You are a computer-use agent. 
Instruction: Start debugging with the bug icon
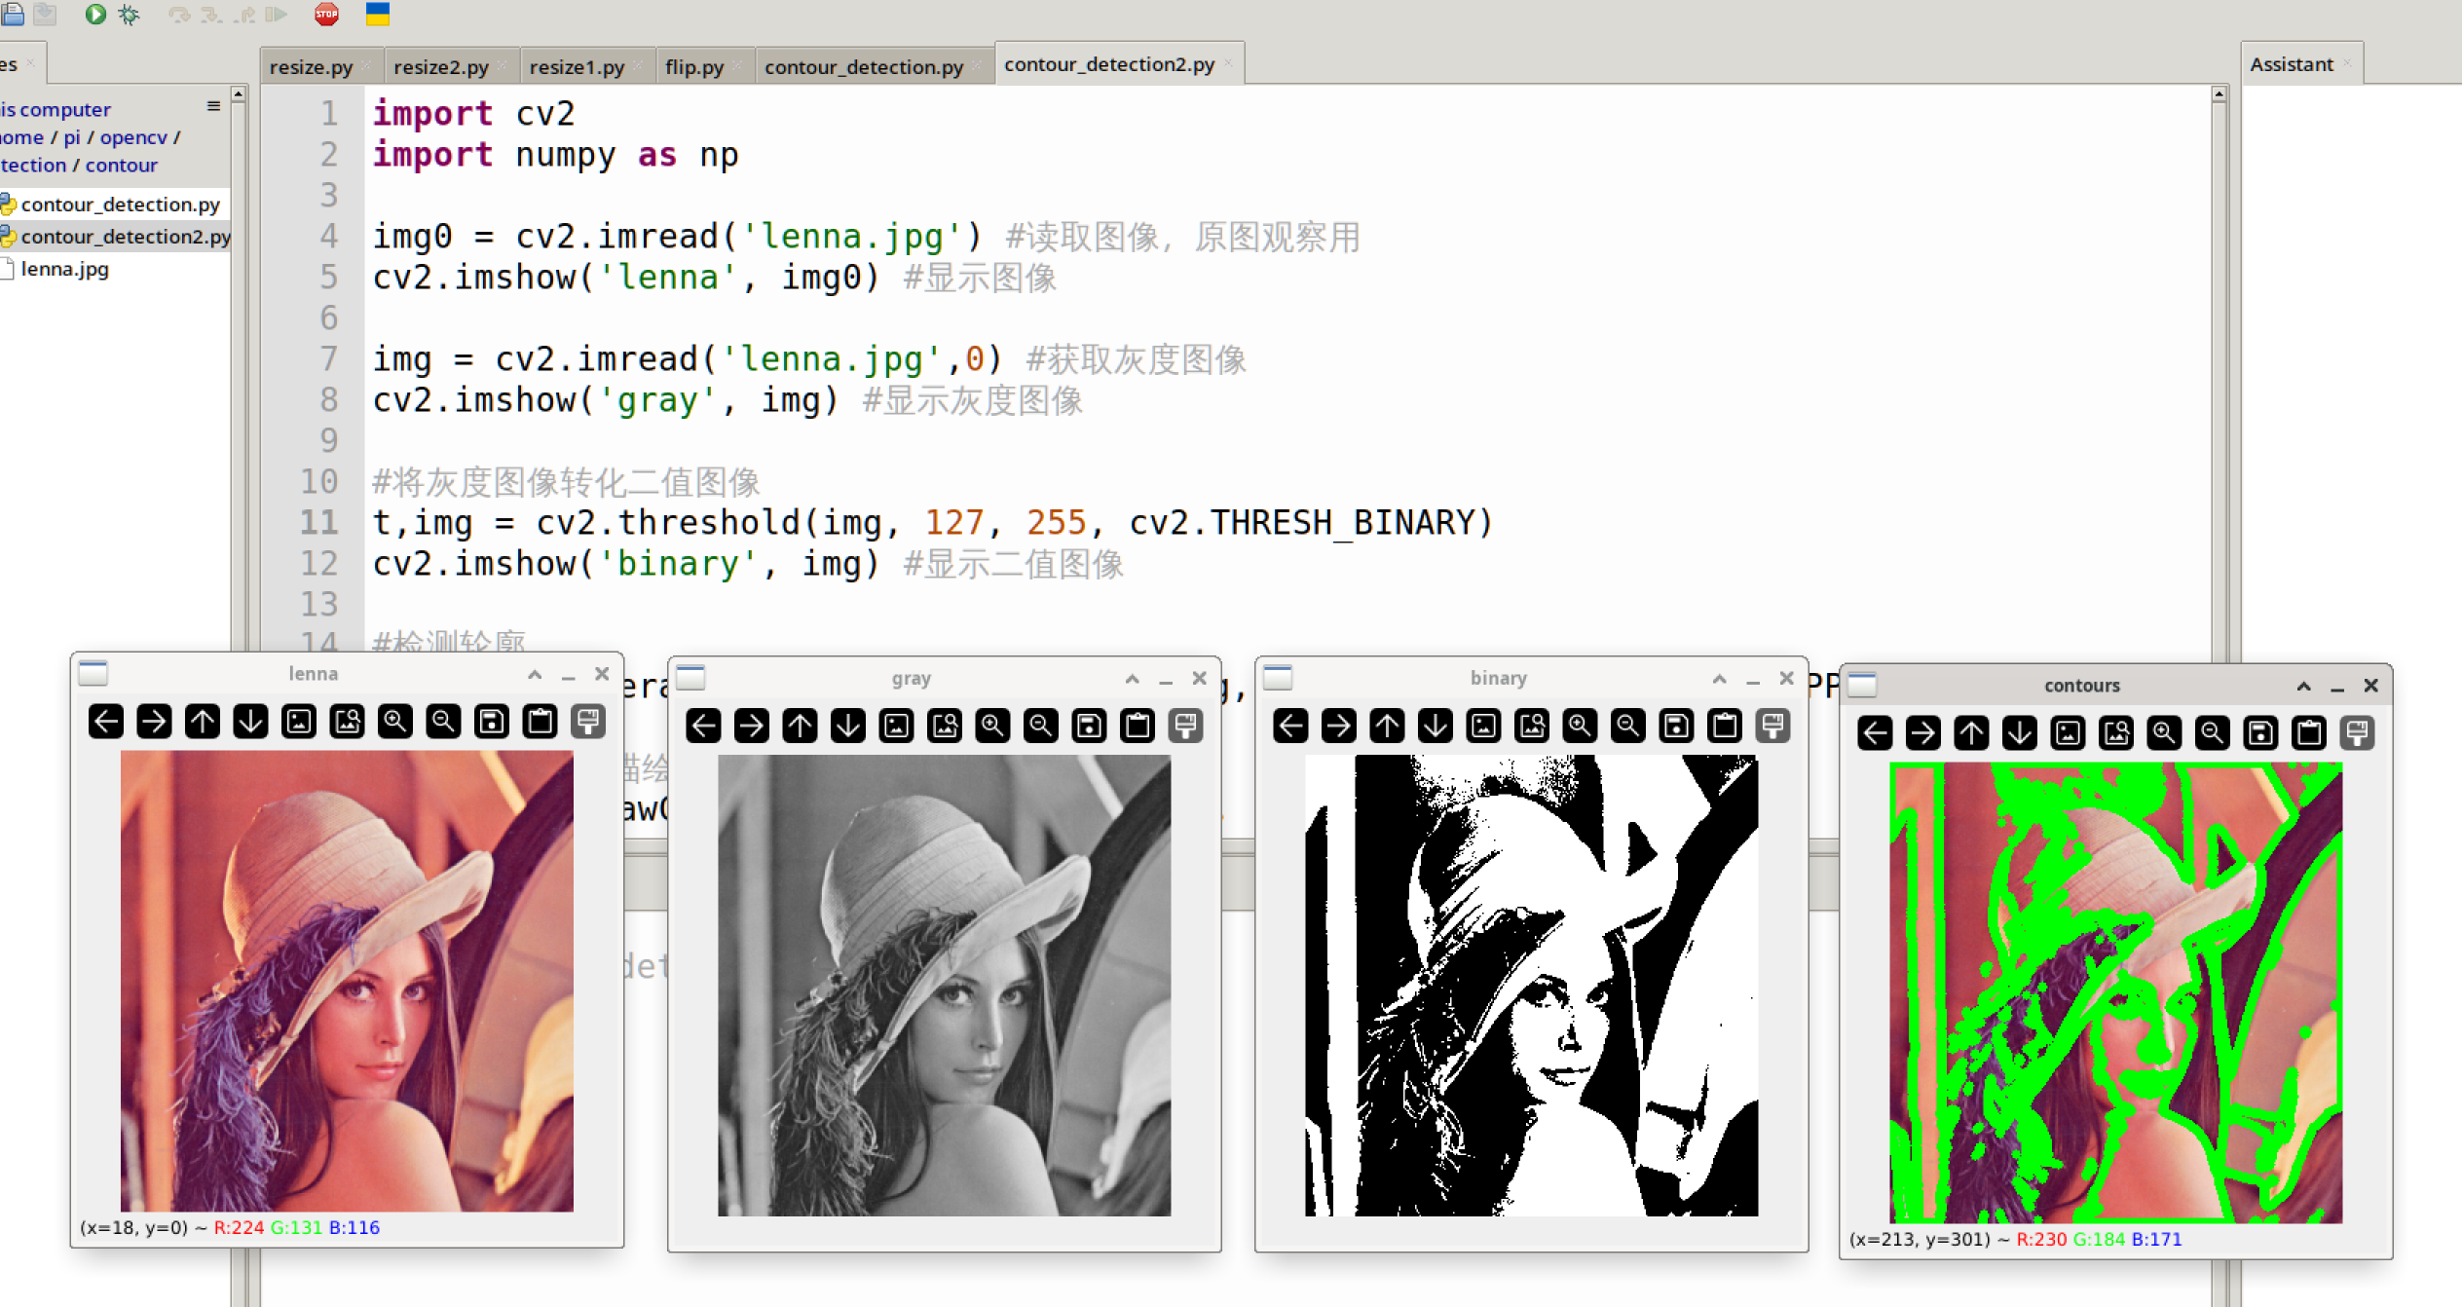[x=129, y=14]
